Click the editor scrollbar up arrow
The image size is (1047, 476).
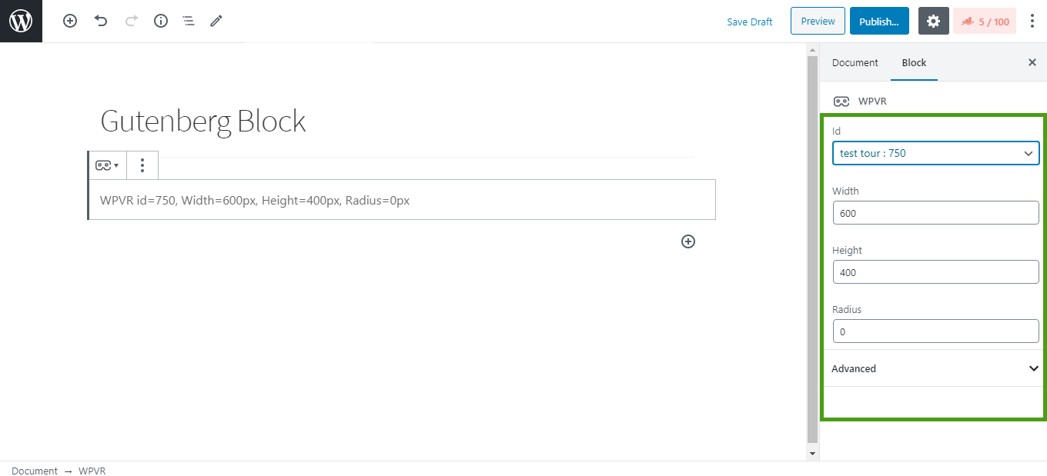(811, 49)
